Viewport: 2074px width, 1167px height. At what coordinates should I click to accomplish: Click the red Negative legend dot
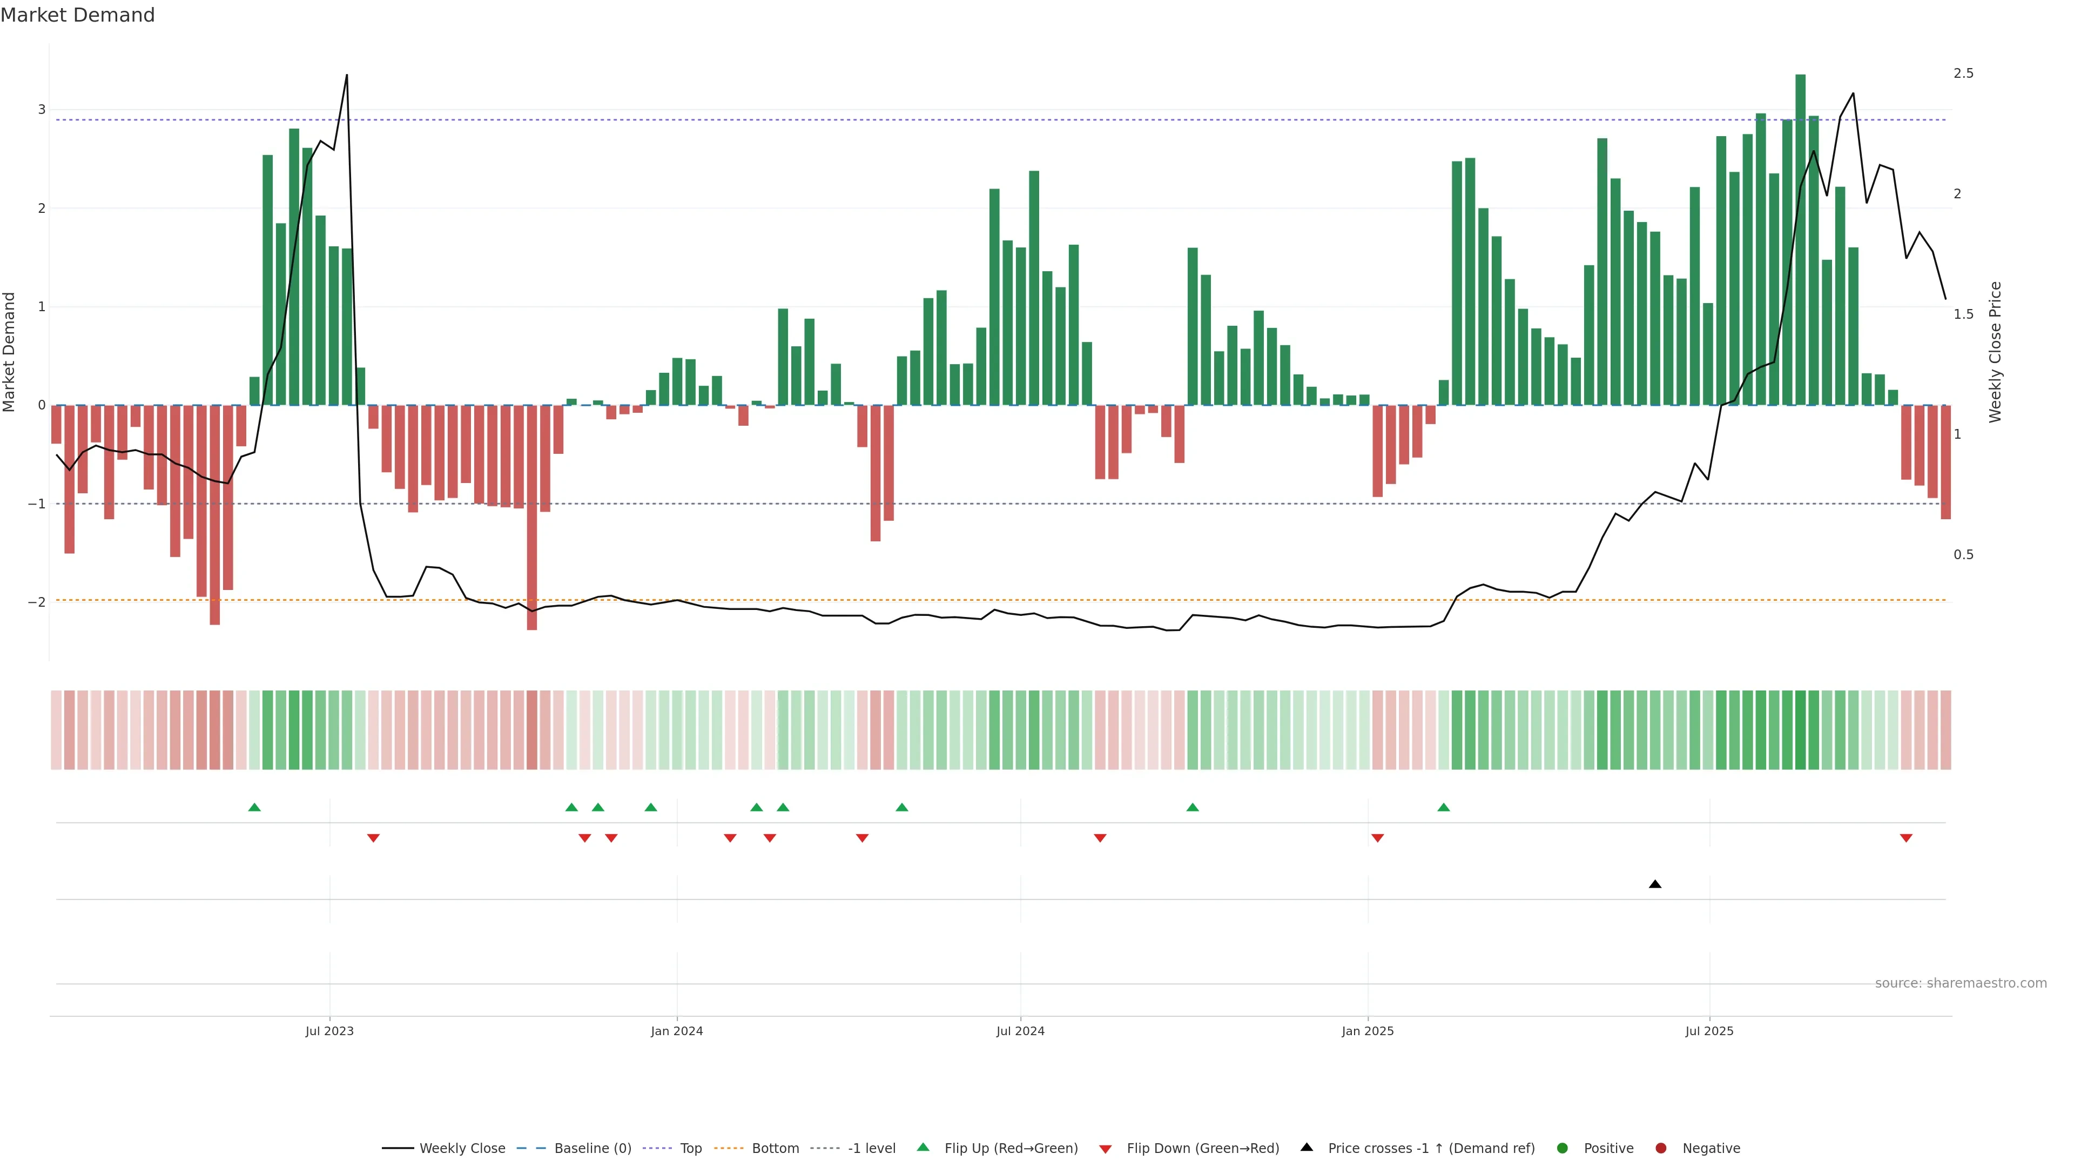[x=1661, y=1149]
